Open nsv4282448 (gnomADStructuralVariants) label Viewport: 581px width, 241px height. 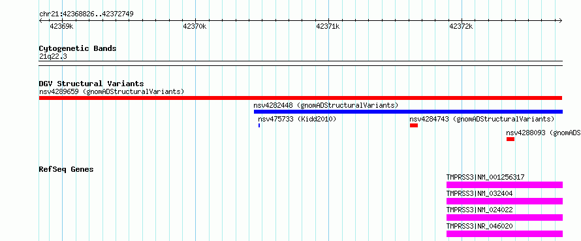coord(326,105)
